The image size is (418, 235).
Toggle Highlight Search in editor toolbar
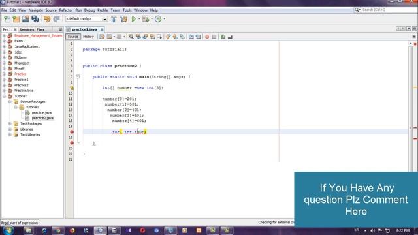click(x=152, y=37)
